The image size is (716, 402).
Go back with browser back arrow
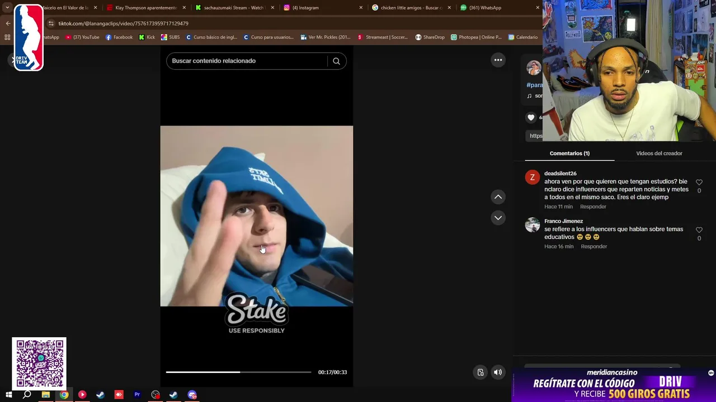tap(8, 23)
